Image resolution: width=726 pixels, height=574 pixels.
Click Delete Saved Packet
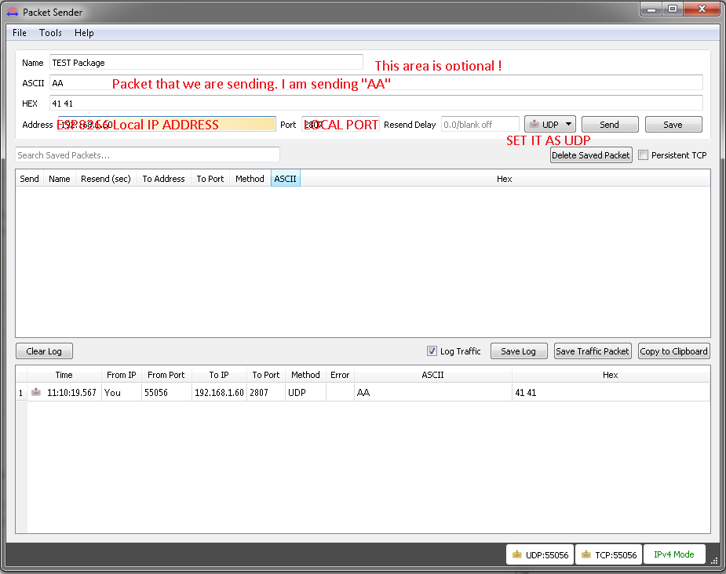tap(592, 154)
